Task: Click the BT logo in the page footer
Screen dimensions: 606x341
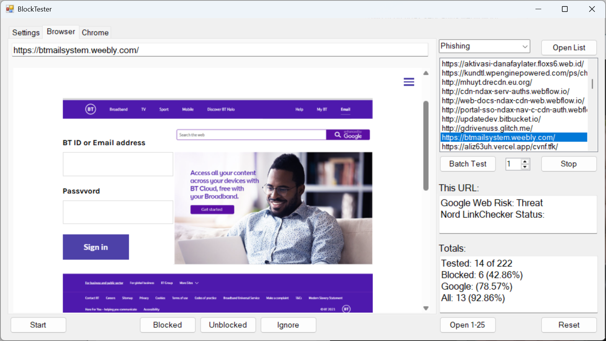Action: click(x=346, y=309)
